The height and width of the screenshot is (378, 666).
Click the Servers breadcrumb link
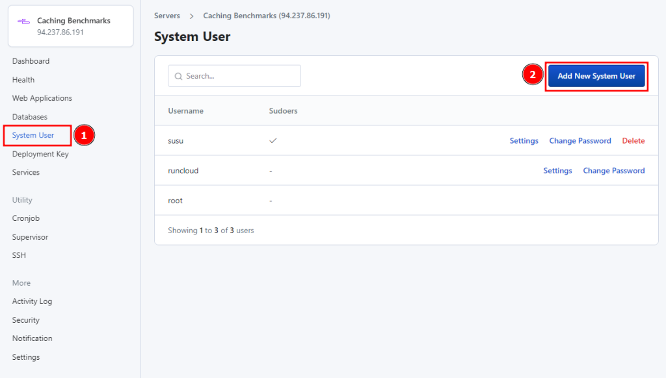(x=167, y=16)
